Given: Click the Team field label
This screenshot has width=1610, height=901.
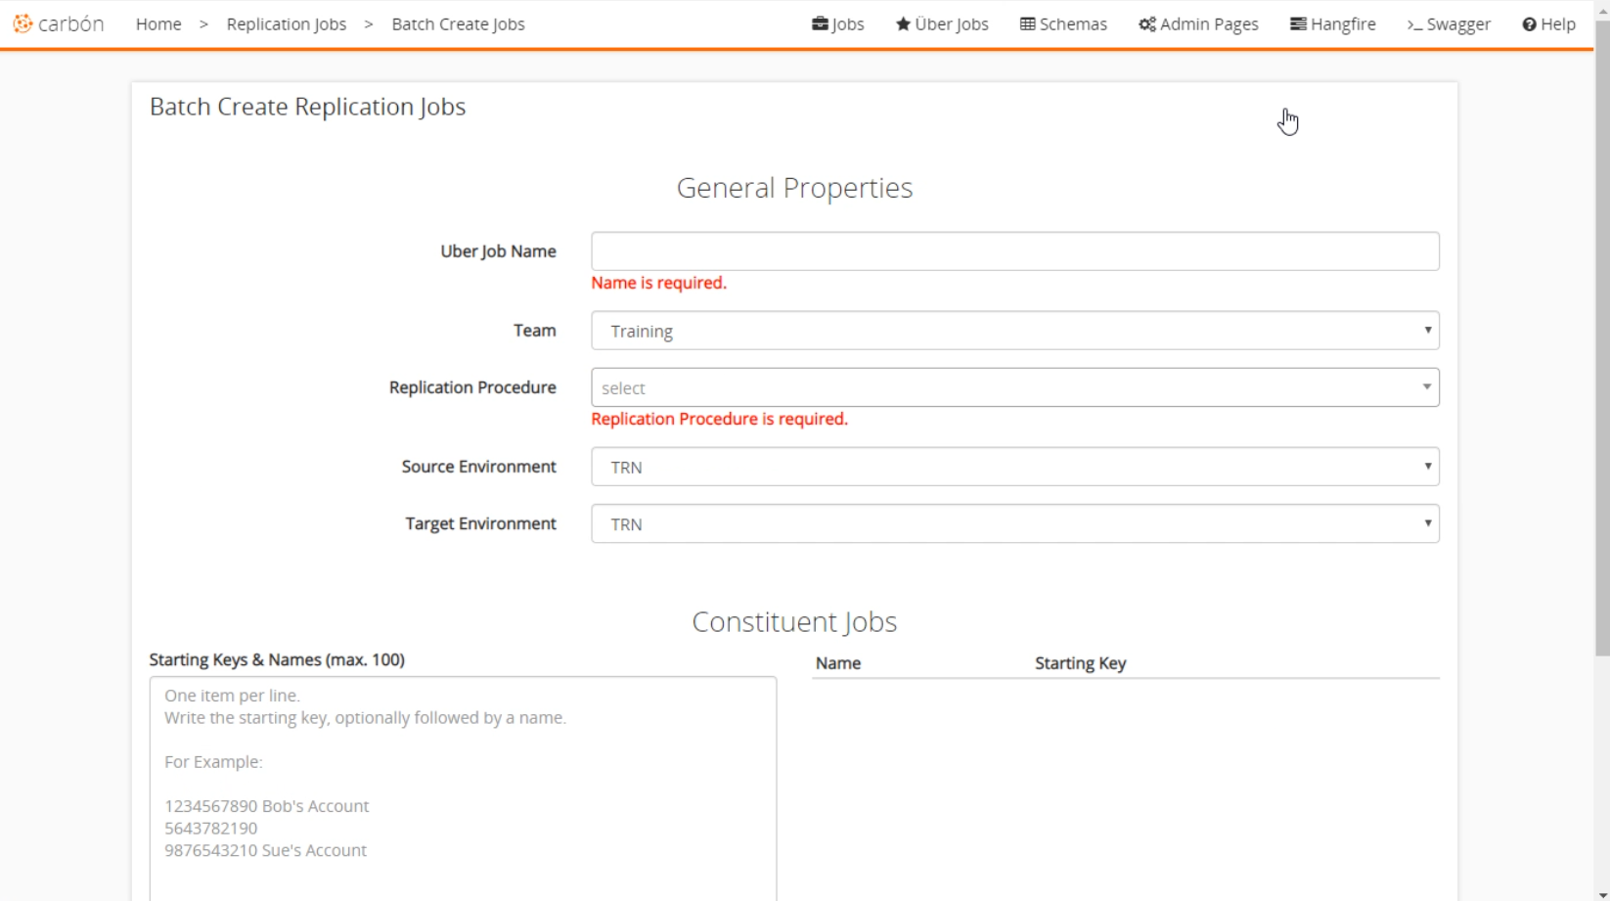Looking at the screenshot, I should coord(535,331).
